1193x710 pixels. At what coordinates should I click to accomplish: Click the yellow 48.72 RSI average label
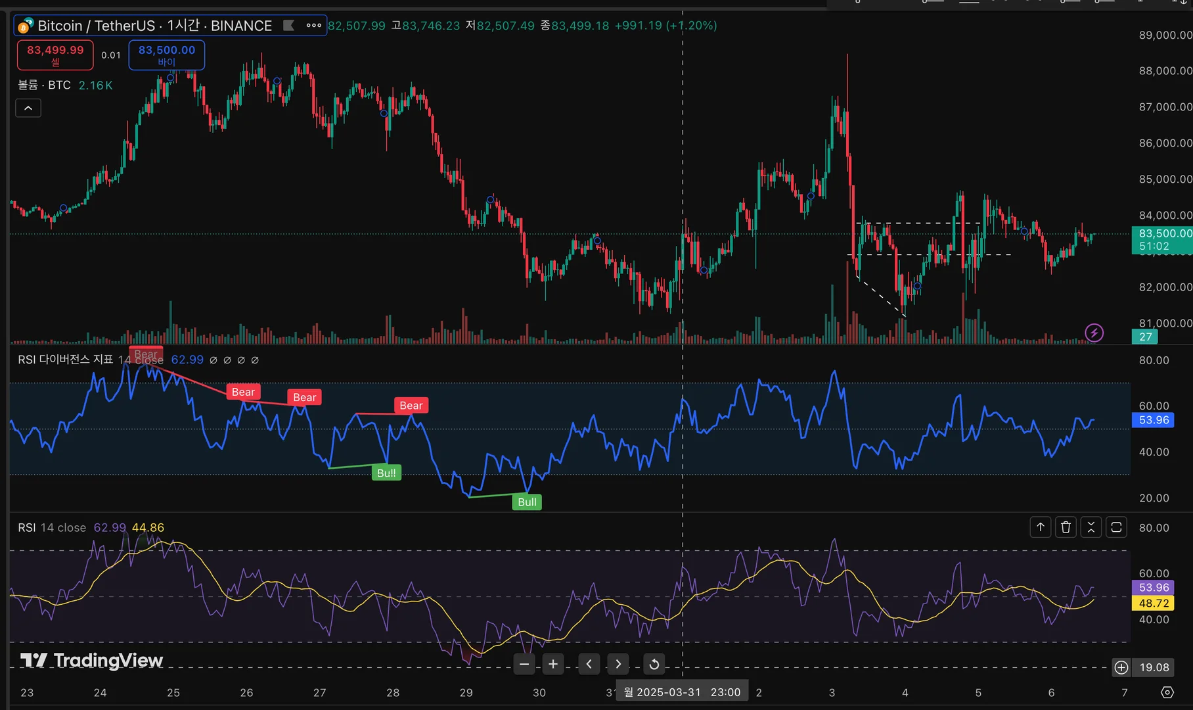coord(1154,603)
